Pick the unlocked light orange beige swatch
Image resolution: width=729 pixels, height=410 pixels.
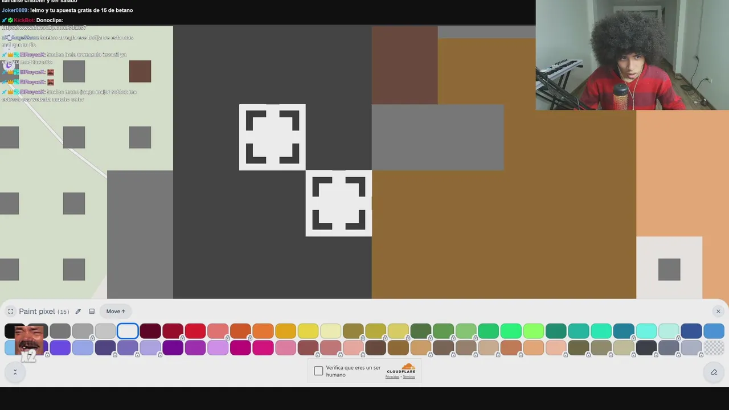534,347
